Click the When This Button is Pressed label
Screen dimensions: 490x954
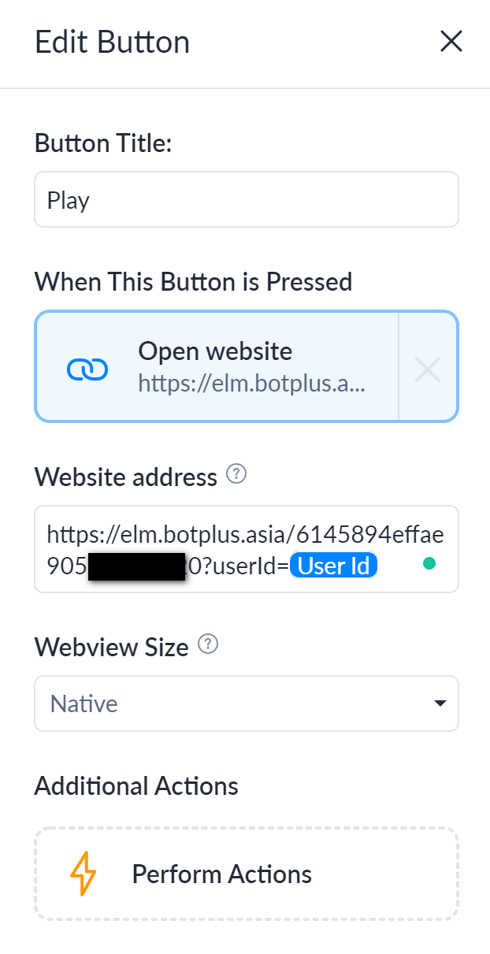tap(193, 281)
